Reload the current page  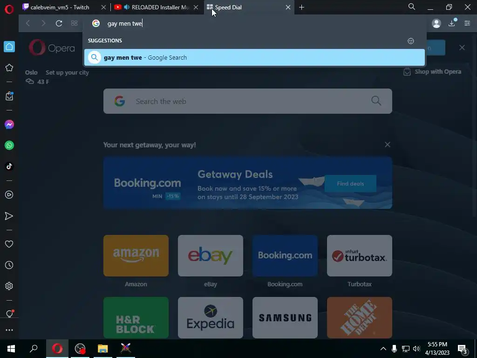click(x=59, y=23)
